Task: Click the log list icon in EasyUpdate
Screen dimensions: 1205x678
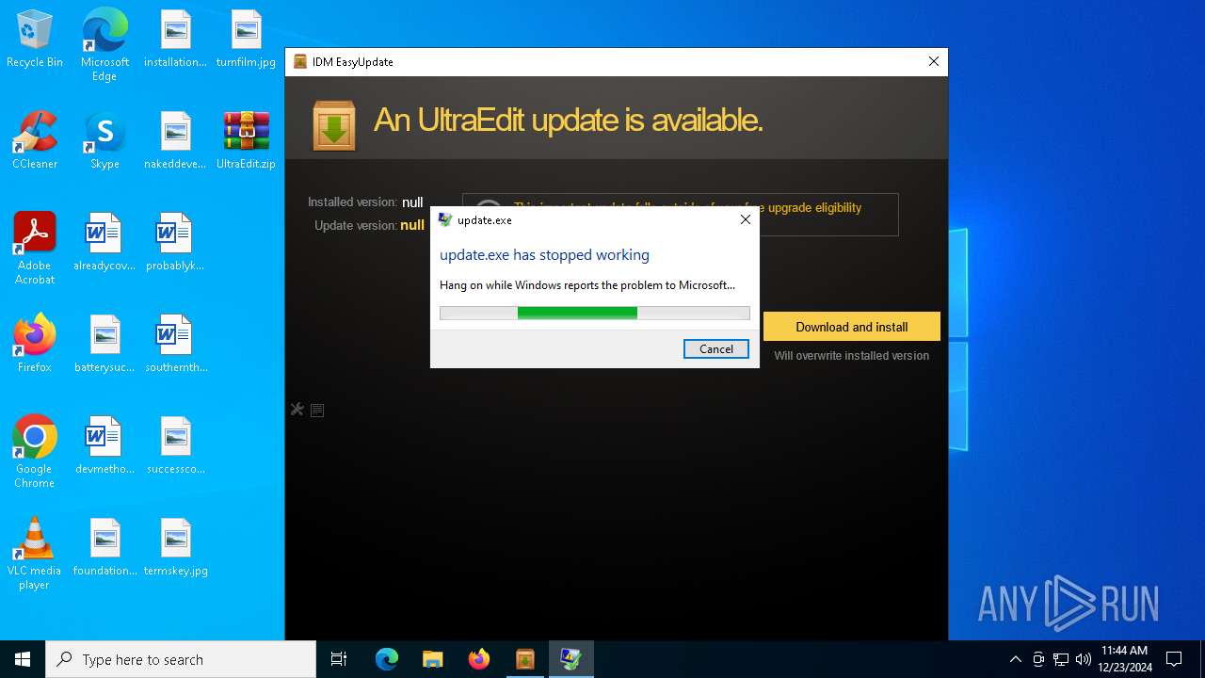Action: [x=317, y=410]
